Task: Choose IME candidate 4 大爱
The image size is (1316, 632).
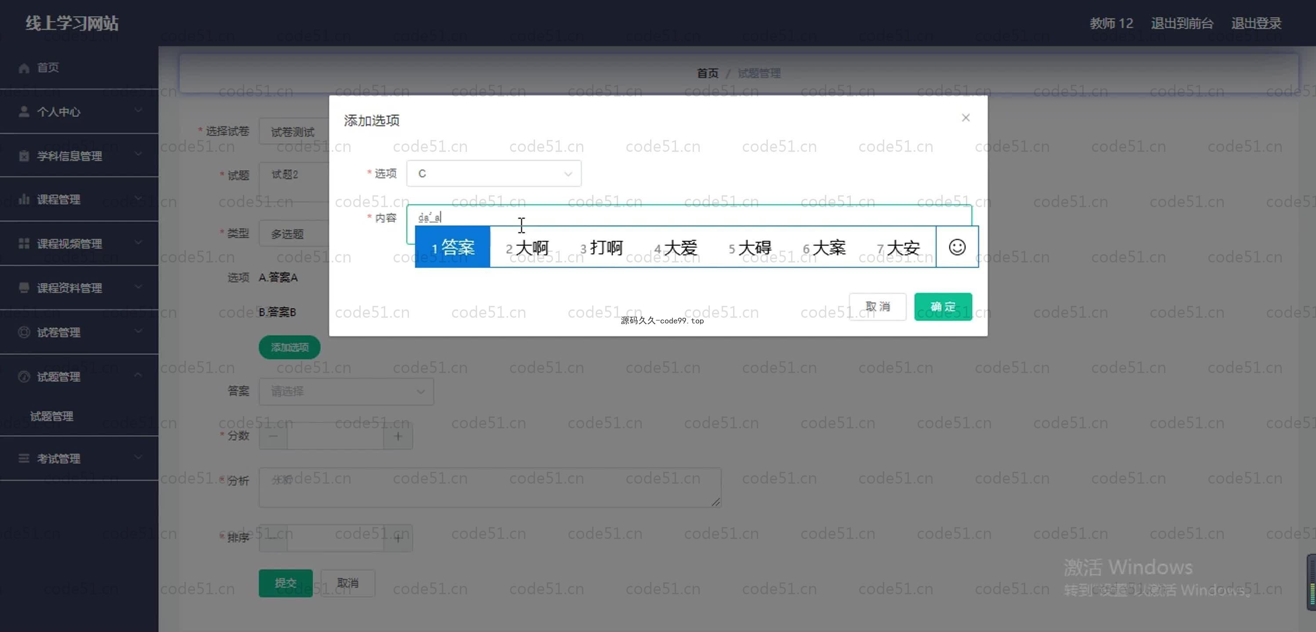Action: 676,248
